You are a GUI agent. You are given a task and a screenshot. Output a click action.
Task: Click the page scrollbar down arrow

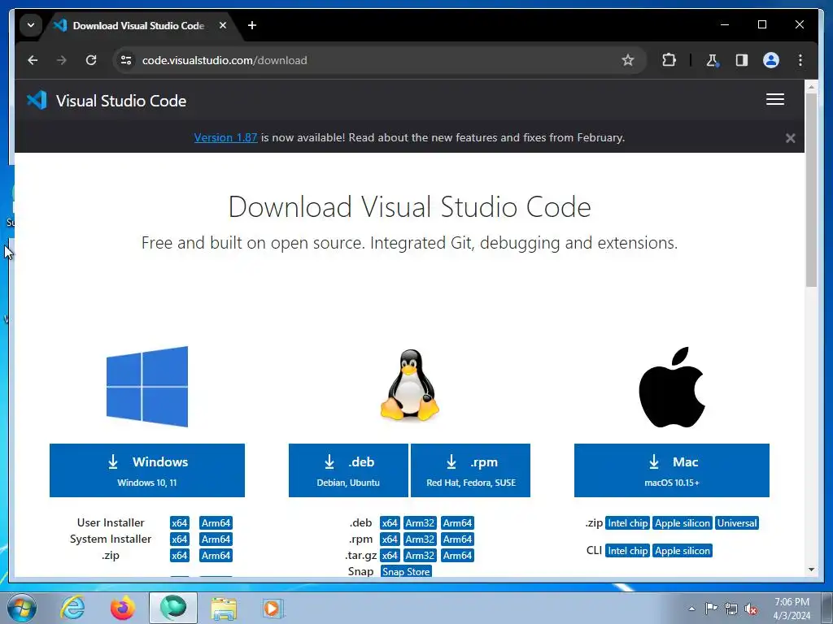coord(811,570)
